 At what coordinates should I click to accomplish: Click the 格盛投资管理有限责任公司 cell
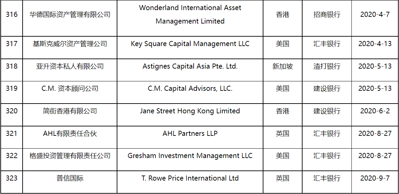pos(70,159)
